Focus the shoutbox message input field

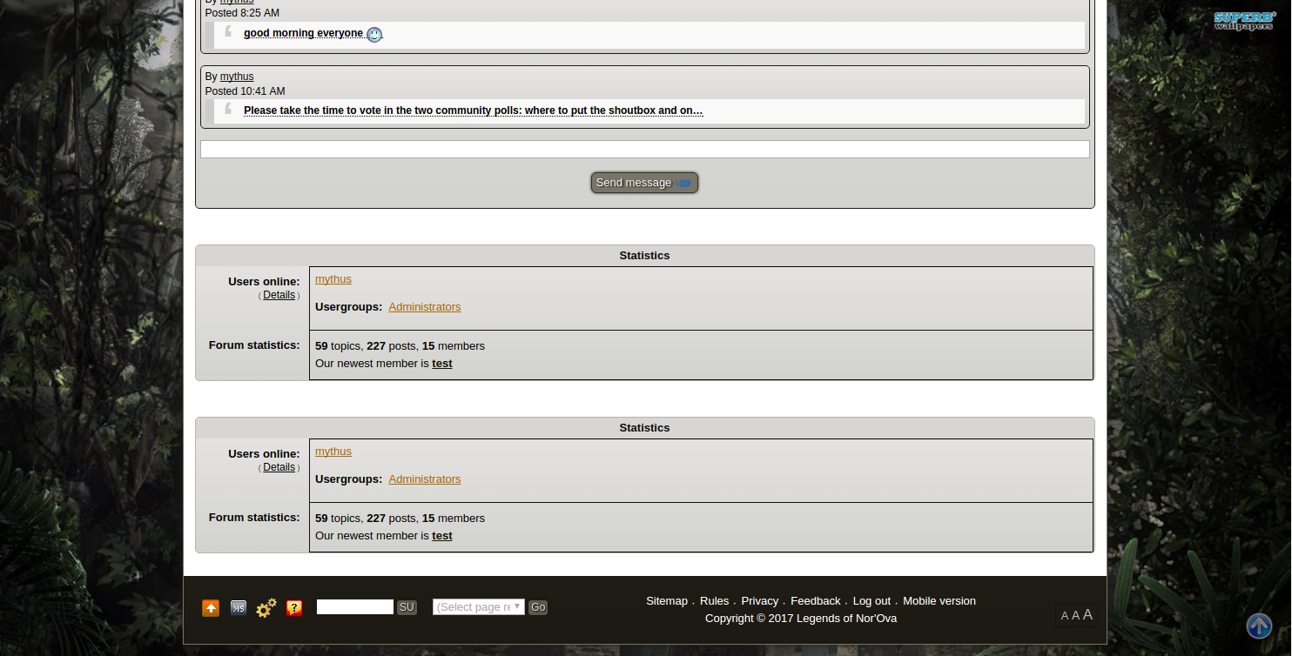tap(644, 150)
